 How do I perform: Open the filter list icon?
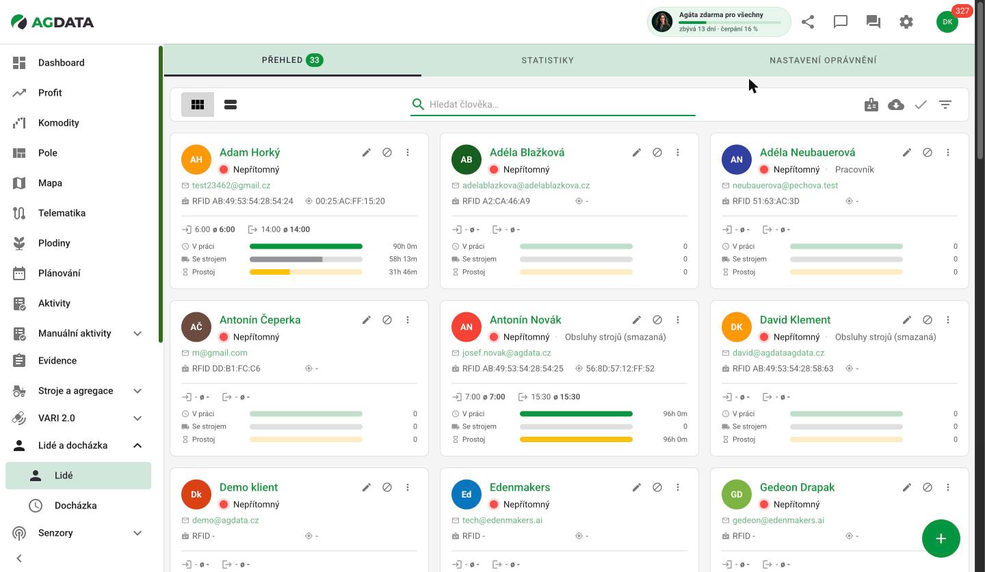[945, 105]
